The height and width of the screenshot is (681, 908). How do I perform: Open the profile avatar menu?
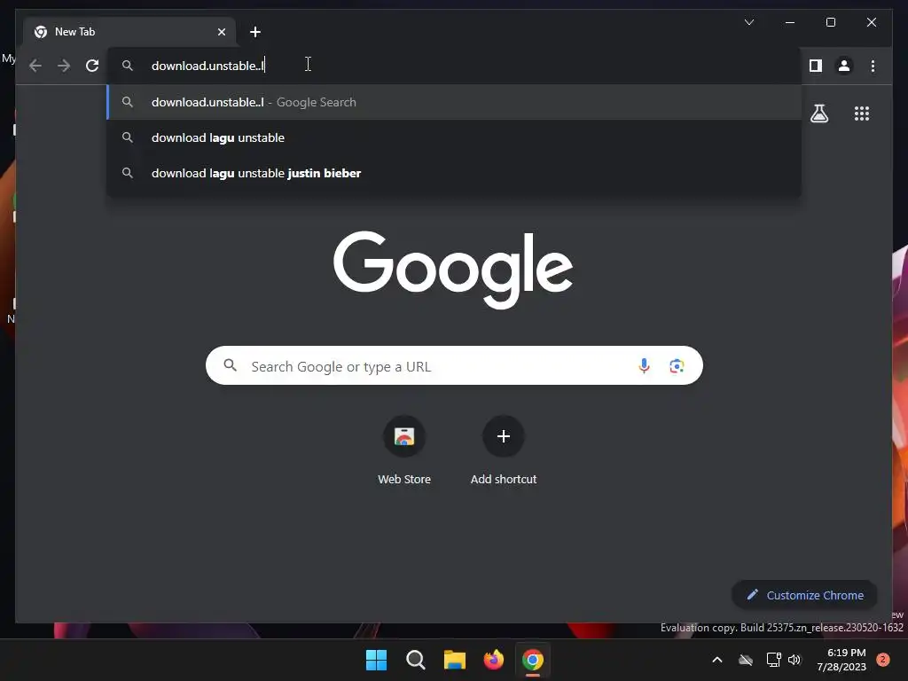tap(844, 66)
